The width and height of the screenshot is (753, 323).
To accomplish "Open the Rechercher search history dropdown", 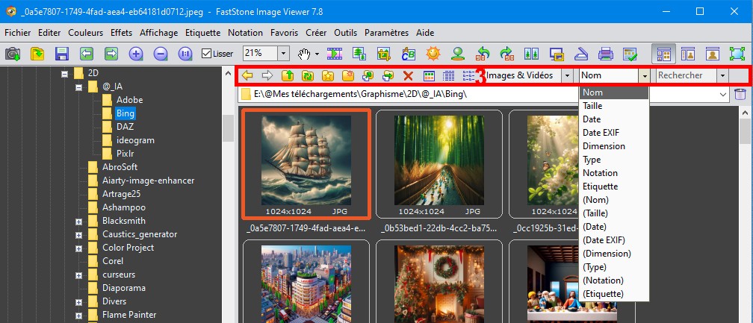I will pos(722,75).
